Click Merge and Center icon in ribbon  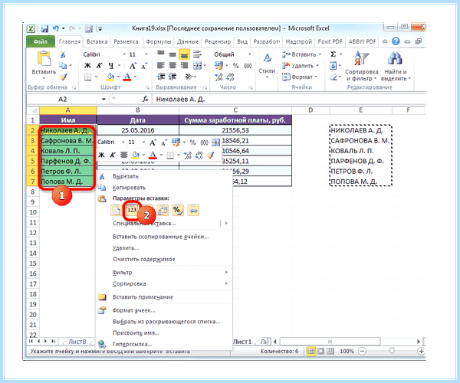(x=198, y=66)
